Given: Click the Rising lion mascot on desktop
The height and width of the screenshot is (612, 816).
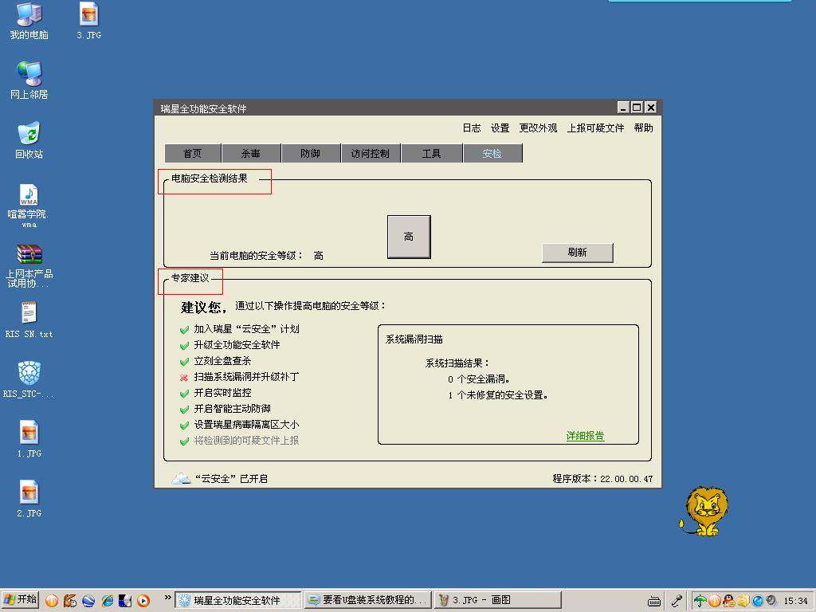Looking at the screenshot, I should point(704,511).
